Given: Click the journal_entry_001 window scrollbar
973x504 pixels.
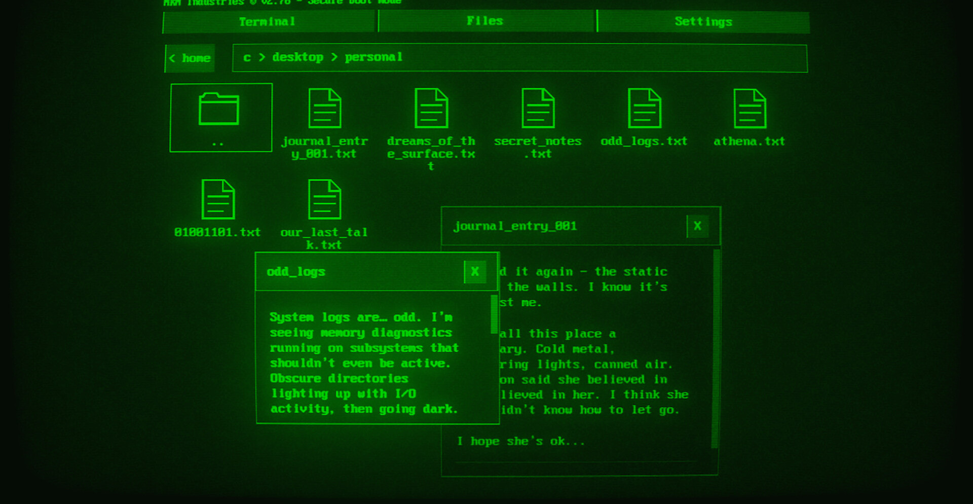Looking at the screenshot, I should point(716,349).
